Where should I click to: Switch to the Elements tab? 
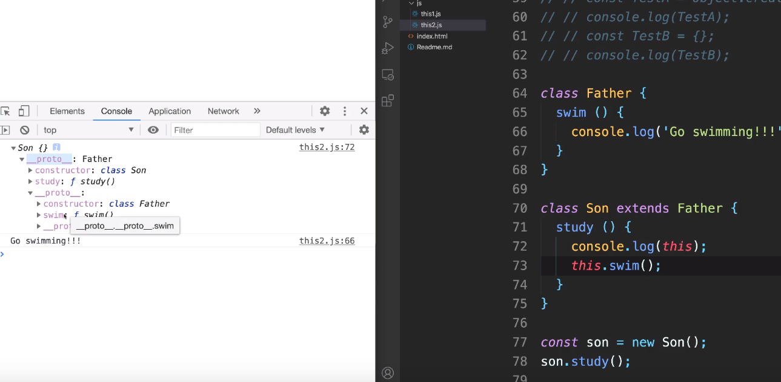[67, 111]
